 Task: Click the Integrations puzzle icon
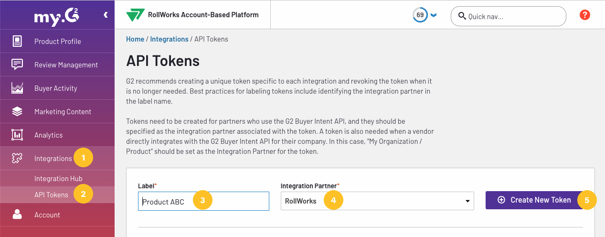[x=17, y=158]
